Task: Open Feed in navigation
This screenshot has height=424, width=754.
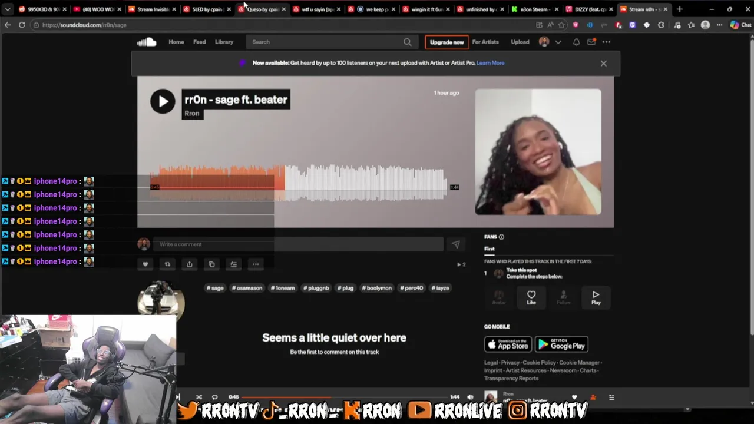Action: pos(200,42)
